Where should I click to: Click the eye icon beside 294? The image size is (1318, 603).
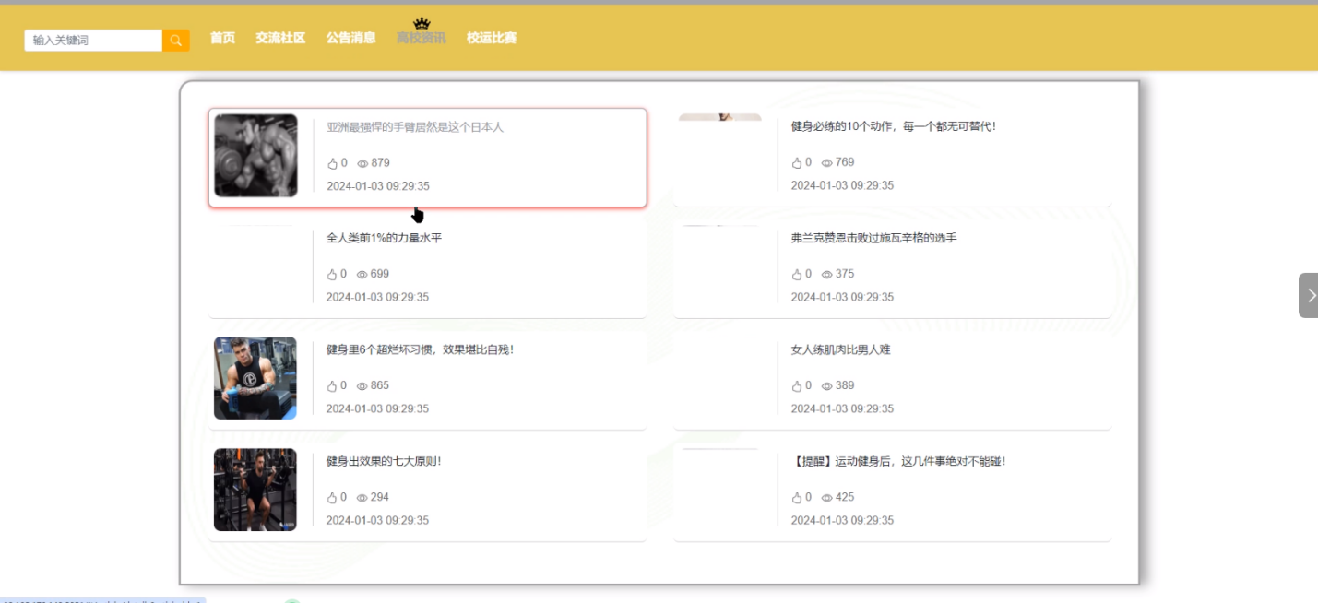coord(362,497)
